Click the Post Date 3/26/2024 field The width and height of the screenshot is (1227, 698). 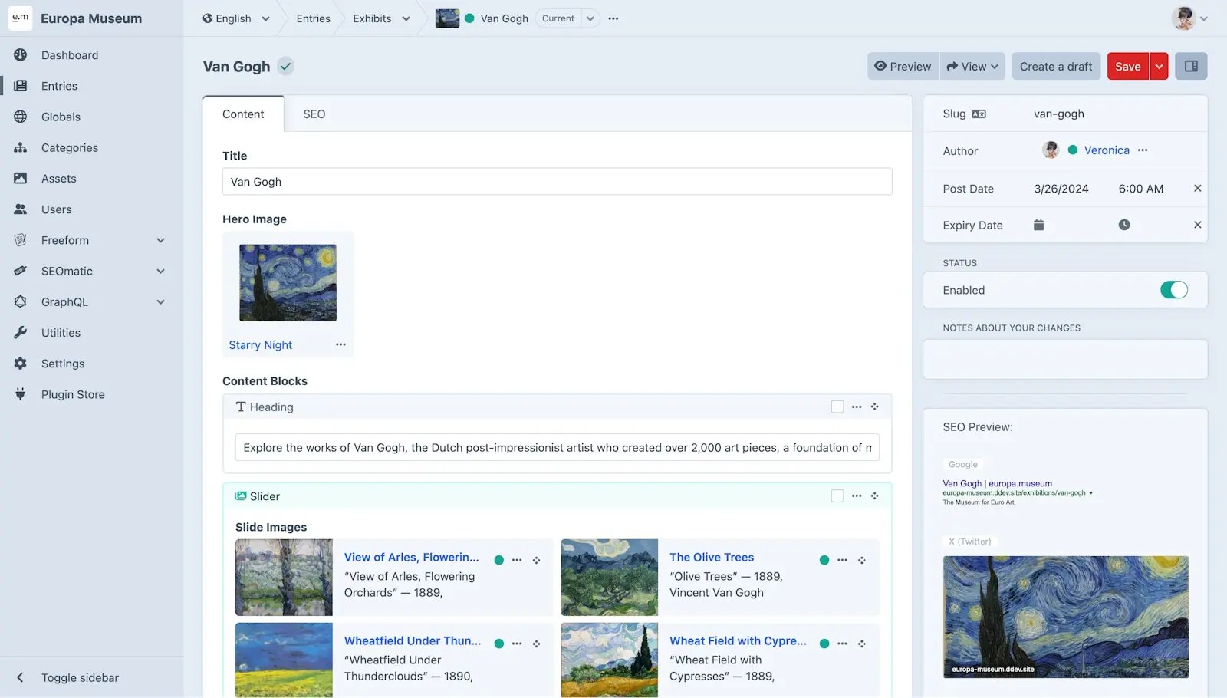pyautogui.click(x=1061, y=189)
